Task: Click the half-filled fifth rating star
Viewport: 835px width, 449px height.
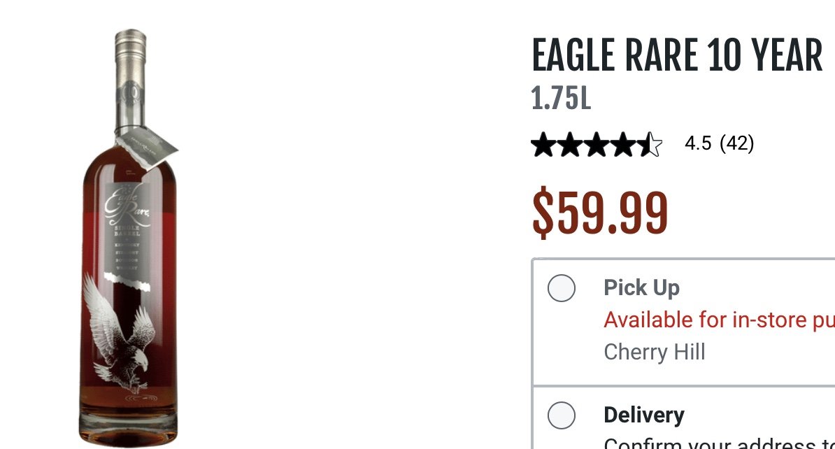Action: pyautogui.click(x=650, y=145)
